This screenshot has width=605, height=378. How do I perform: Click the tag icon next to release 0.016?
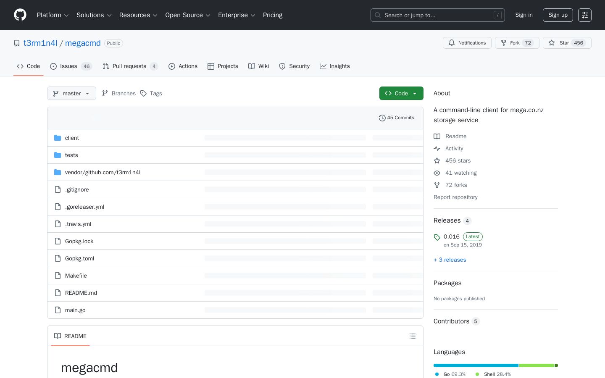(x=437, y=237)
